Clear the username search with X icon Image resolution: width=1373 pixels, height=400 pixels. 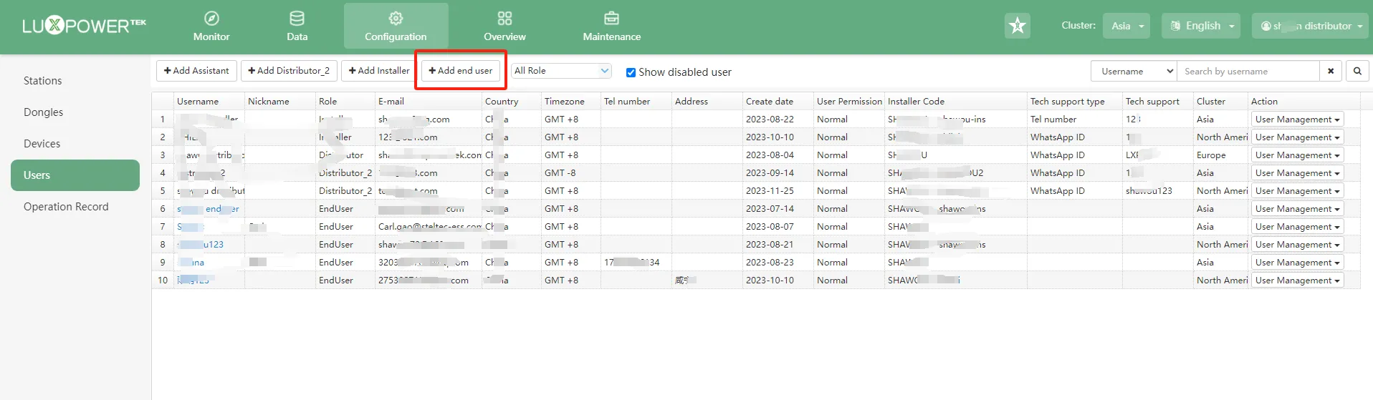click(1331, 71)
